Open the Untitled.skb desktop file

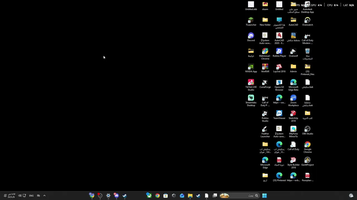pos(251,6)
